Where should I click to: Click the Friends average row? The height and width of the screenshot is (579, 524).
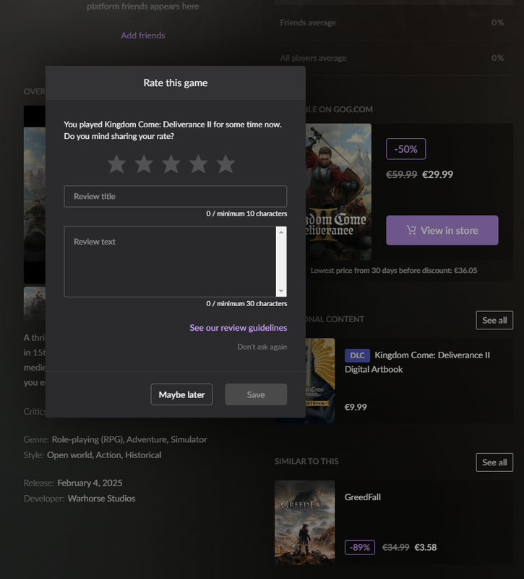click(394, 23)
